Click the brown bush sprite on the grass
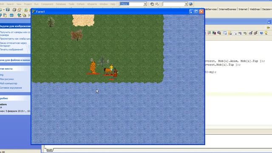 [76, 35]
